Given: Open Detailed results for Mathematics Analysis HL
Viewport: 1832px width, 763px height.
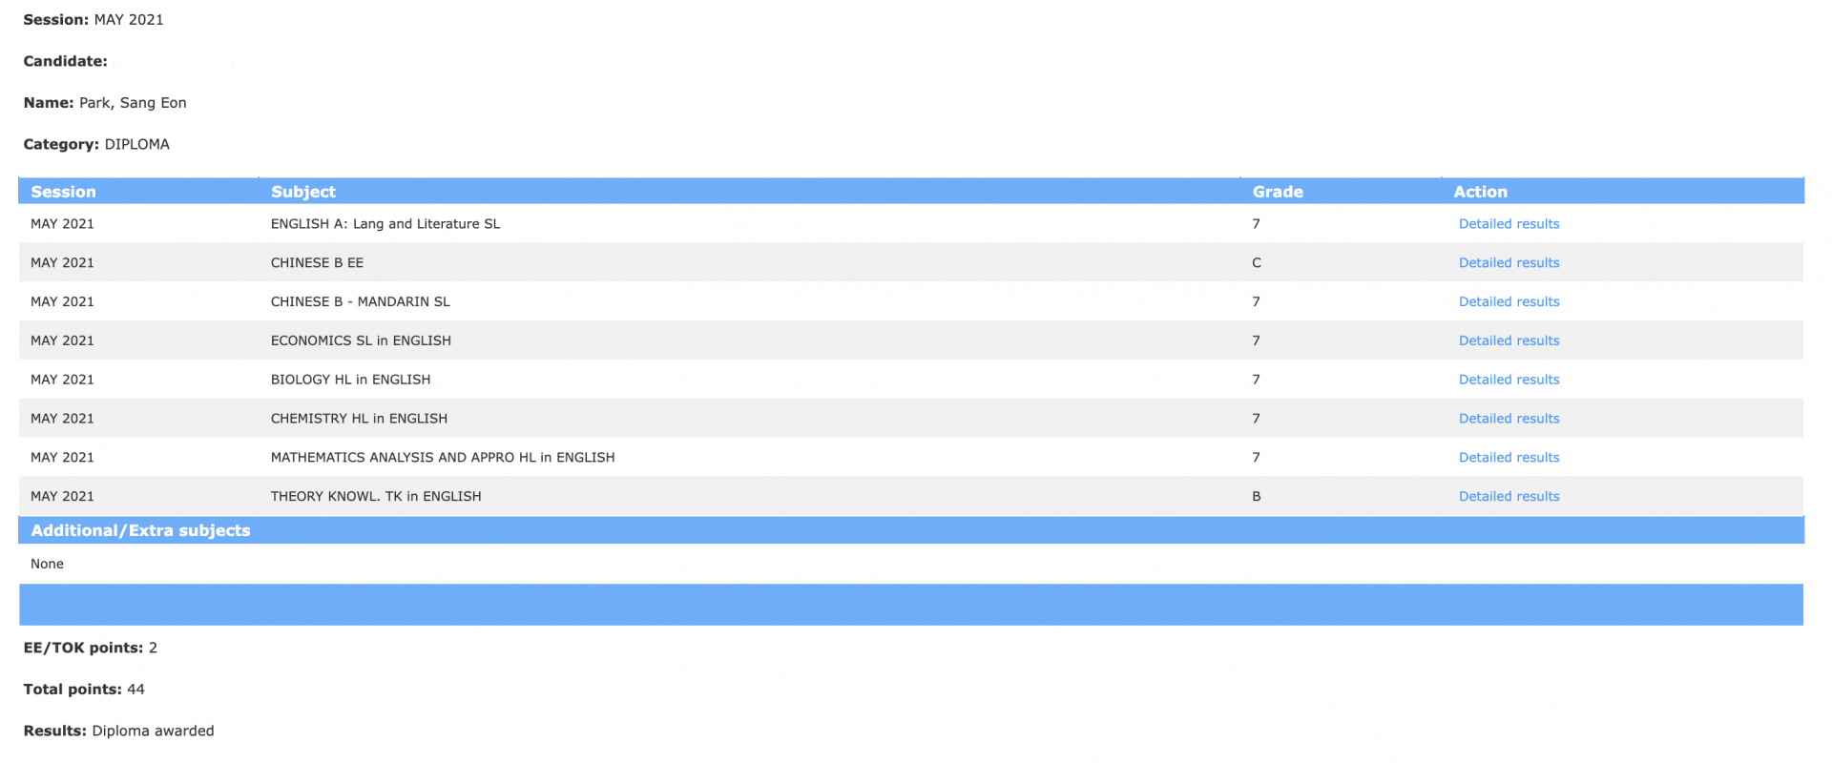Looking at the screenshot, I should coord(1509,458).
